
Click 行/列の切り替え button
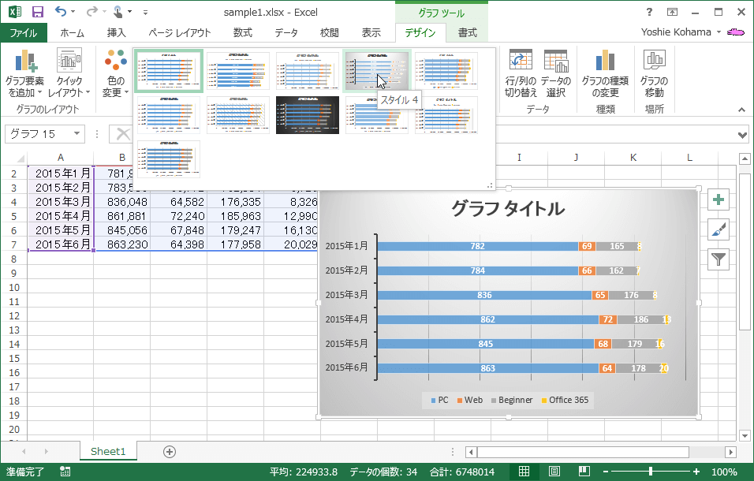click(x=521, y=73)
